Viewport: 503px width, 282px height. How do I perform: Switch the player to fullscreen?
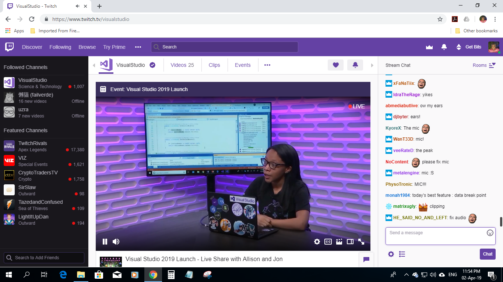click(x=361, y=242)
